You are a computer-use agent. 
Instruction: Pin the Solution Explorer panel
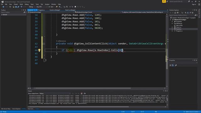click(x=195, y=10)
